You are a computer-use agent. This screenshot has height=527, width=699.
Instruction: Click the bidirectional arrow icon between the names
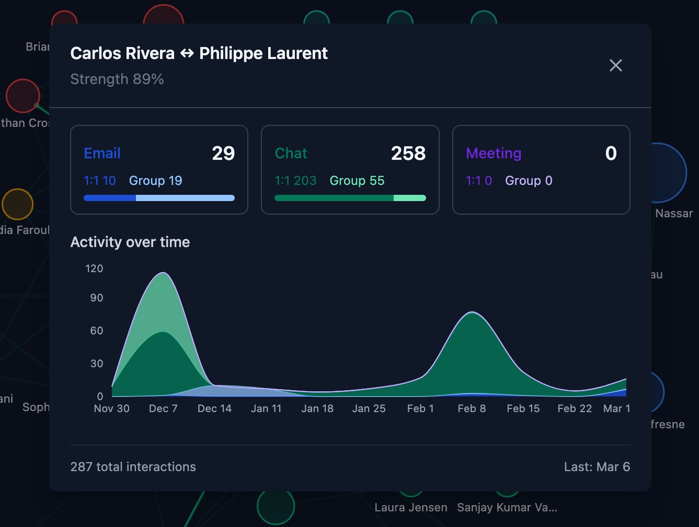(187, 53)
